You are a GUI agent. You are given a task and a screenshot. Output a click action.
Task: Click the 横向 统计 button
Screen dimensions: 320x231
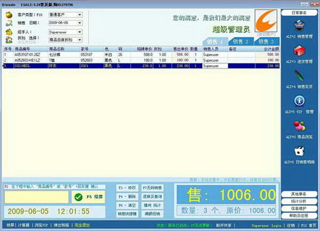pyautogui.click(x=152, y=205)
